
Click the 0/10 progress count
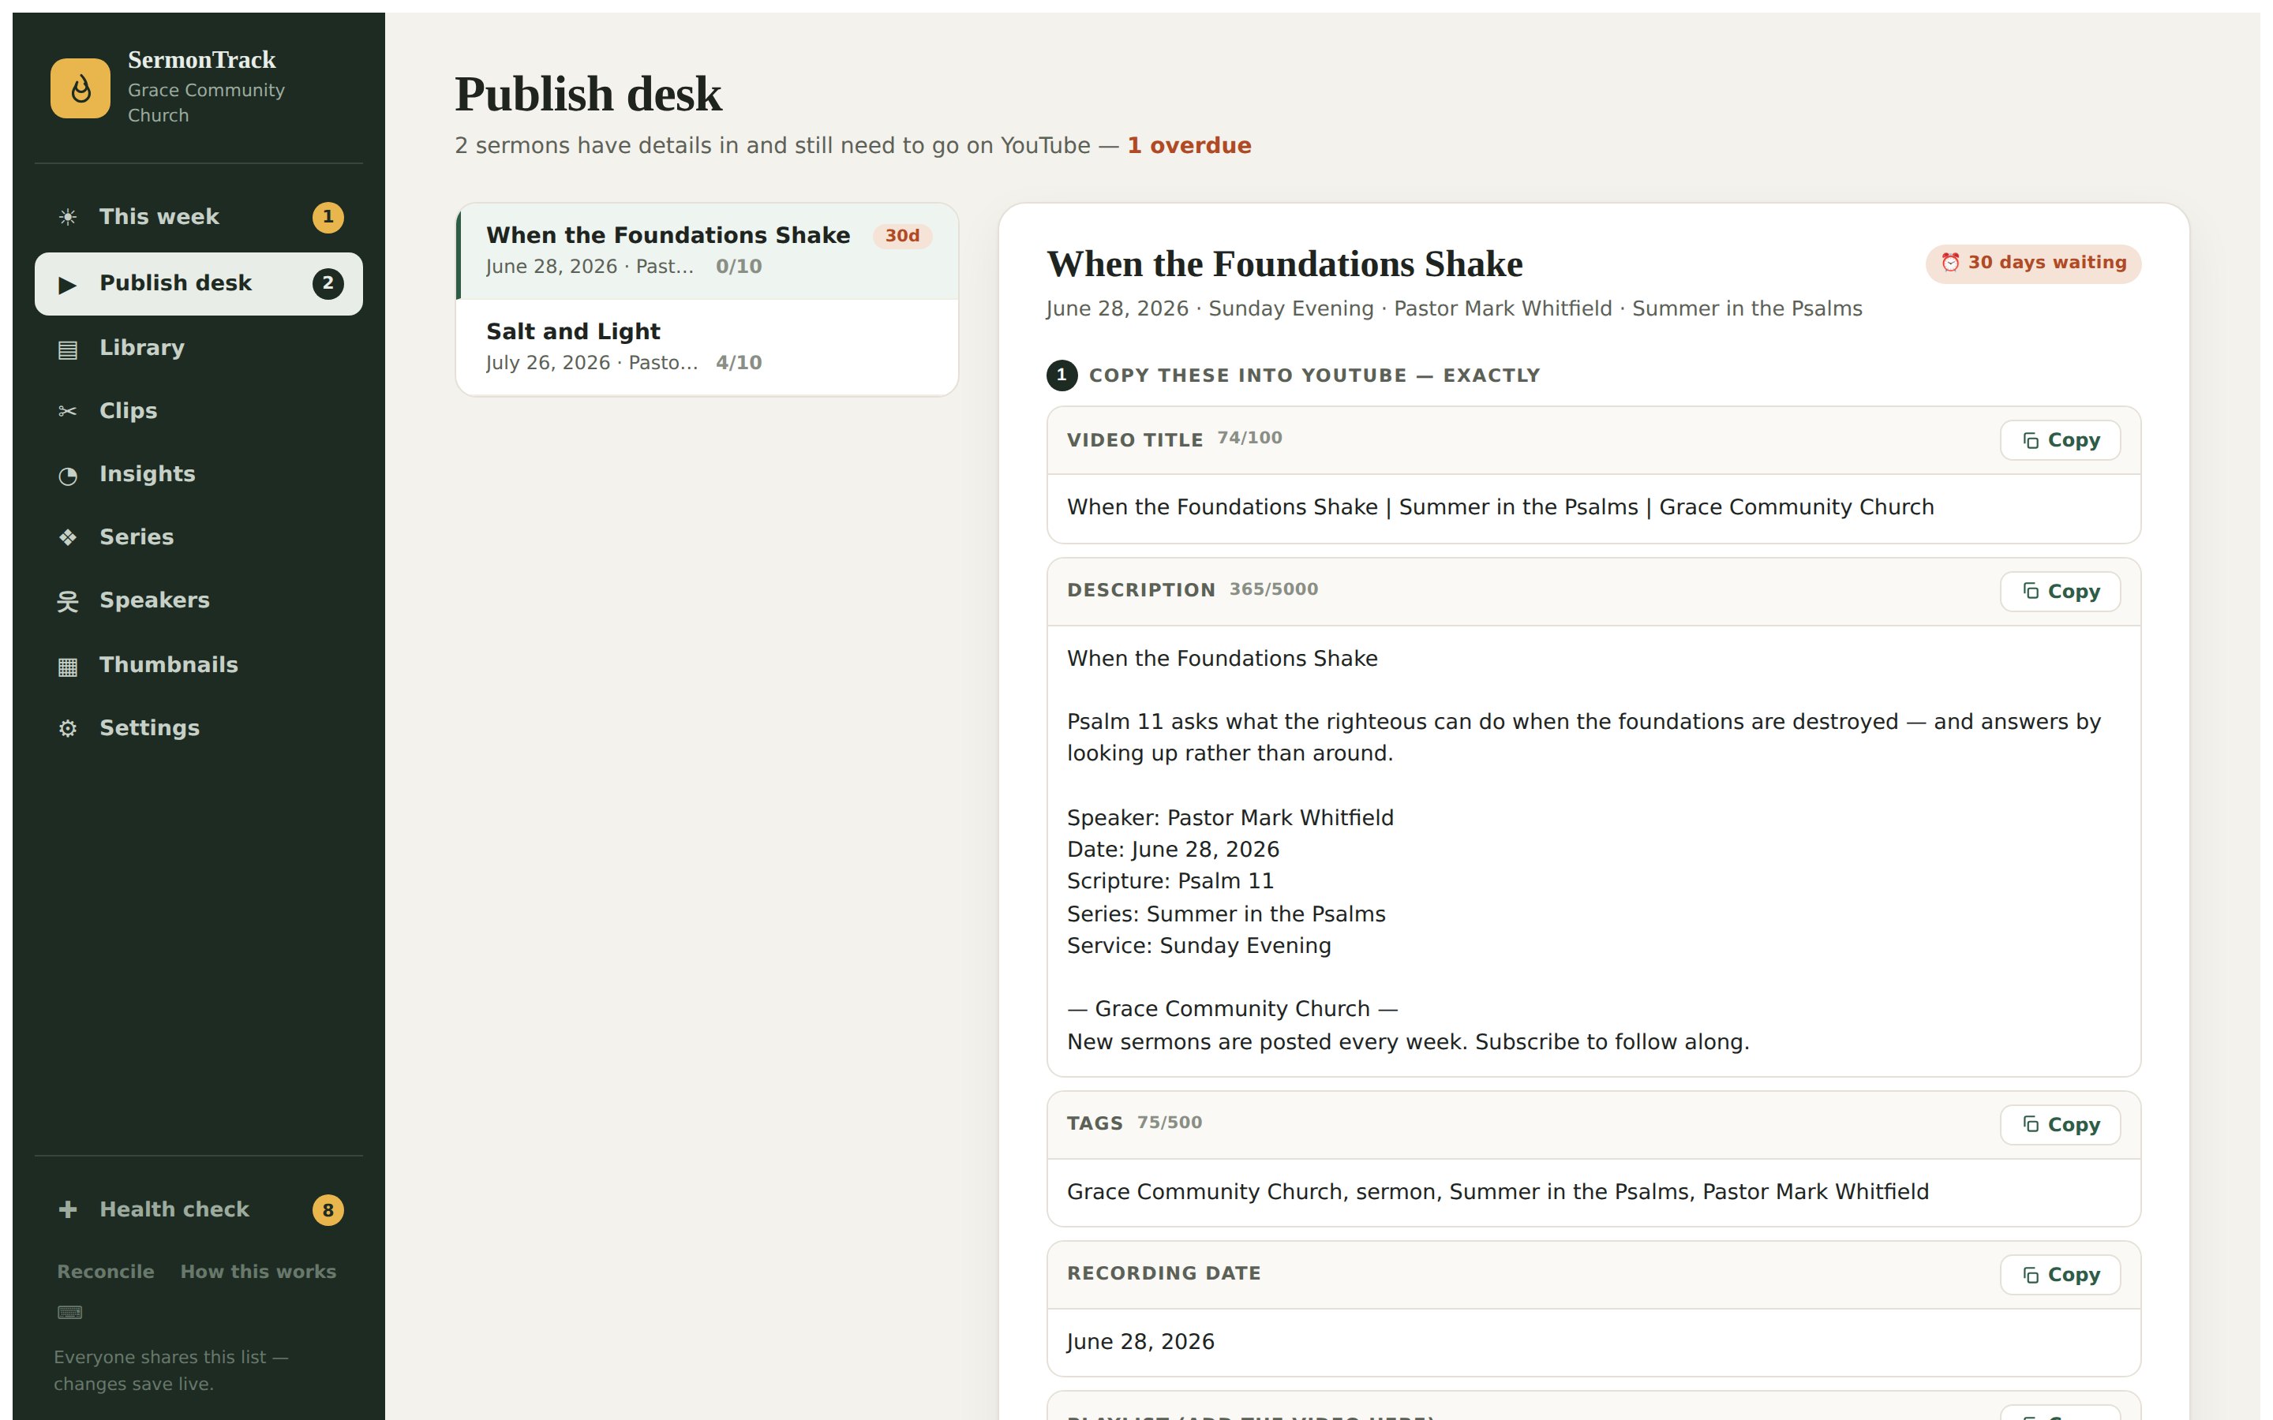pyautogui.click(x=738, y=267)
